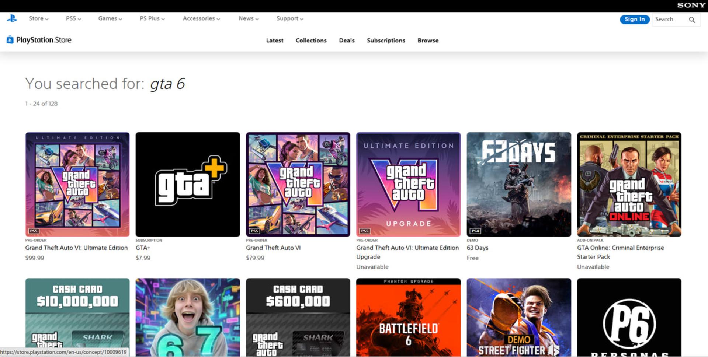The image size is (708, 357).
Task: Click the search magnifier icon
Action: tap(692, 20)
